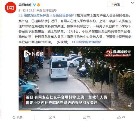Unmute the video with the speaker icon
This screenshot has height=121, width=136.
(130, 106)
